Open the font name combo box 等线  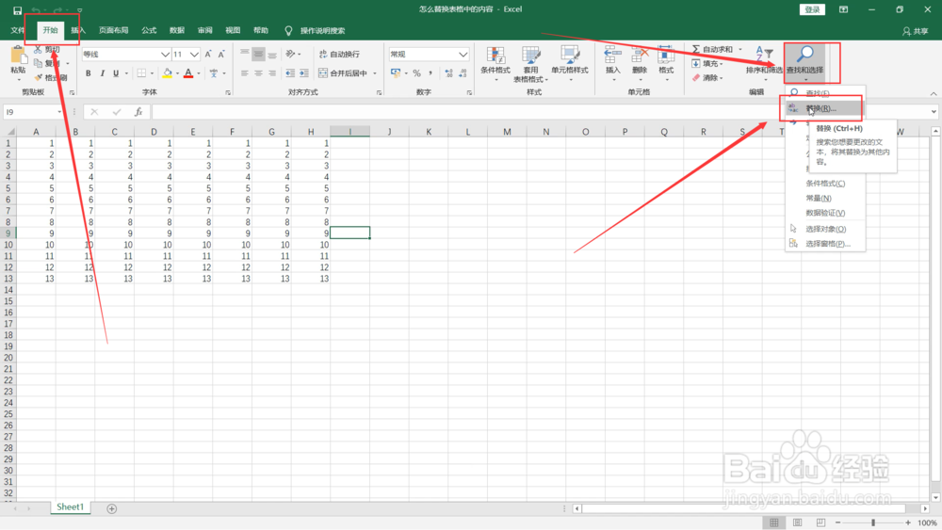point(125,54)
